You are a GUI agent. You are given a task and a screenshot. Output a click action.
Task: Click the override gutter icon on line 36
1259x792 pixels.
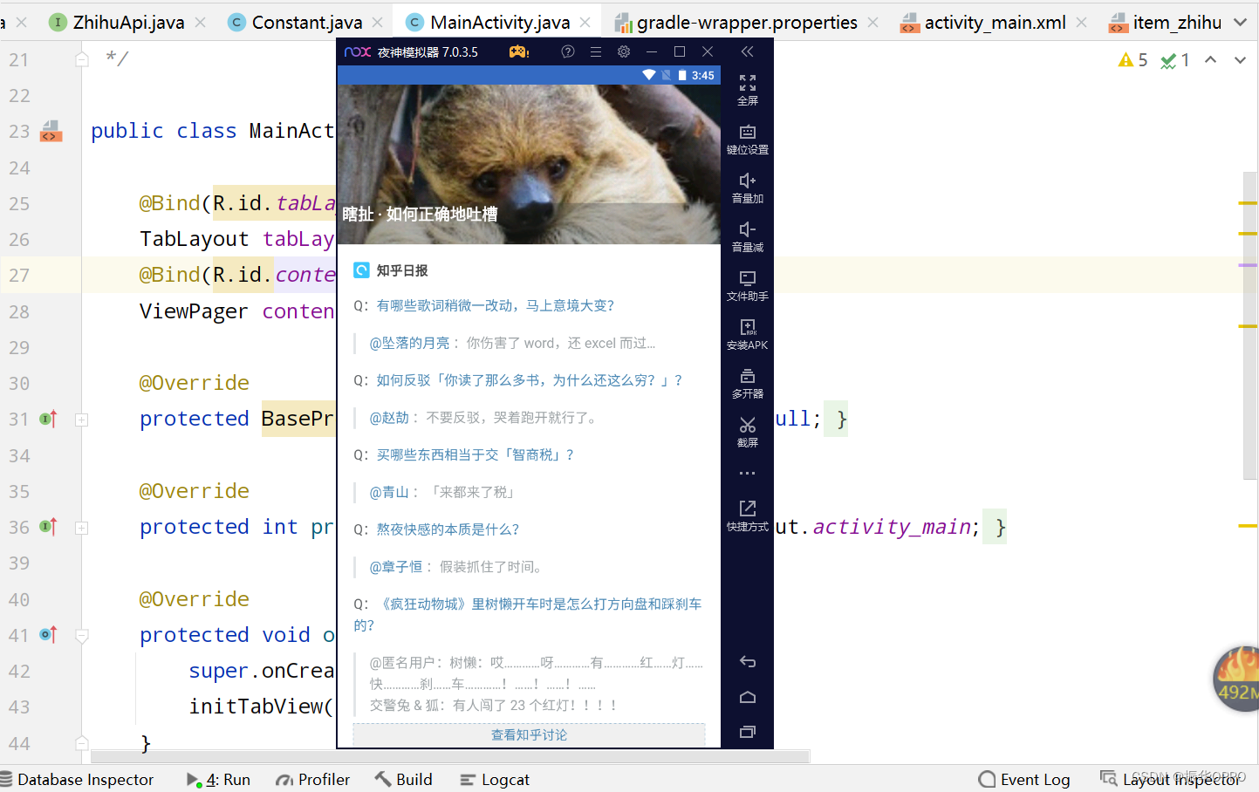click(x=49, y=527)
